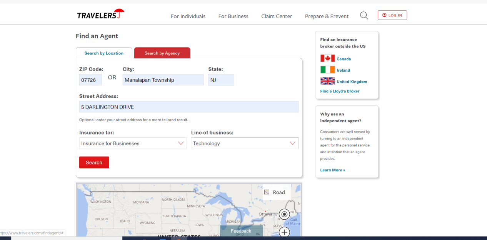Click the Ottawa label on the map

pos(265,214)
